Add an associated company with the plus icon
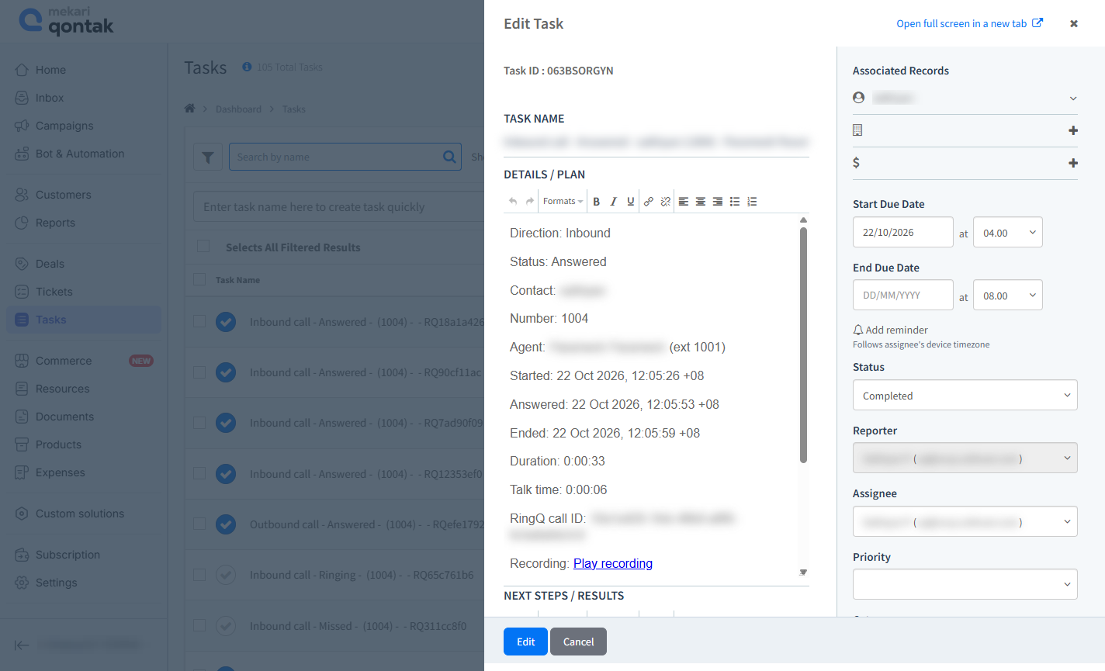Screen dimensions: 1105x671 (x=1073, y=130)
